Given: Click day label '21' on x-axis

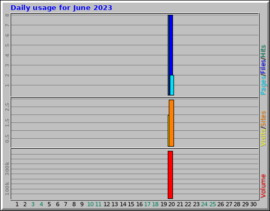Looking at the screenshot, I should (180, 204).
